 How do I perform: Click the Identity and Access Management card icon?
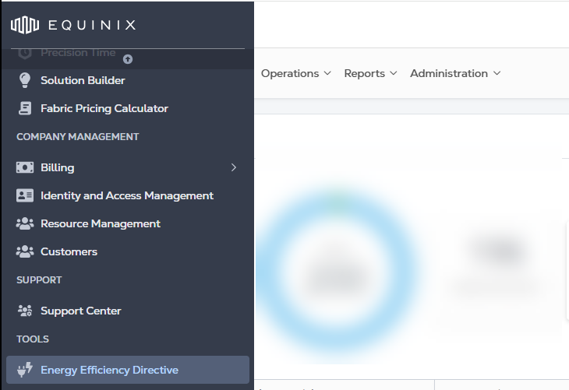coord(25,195)
